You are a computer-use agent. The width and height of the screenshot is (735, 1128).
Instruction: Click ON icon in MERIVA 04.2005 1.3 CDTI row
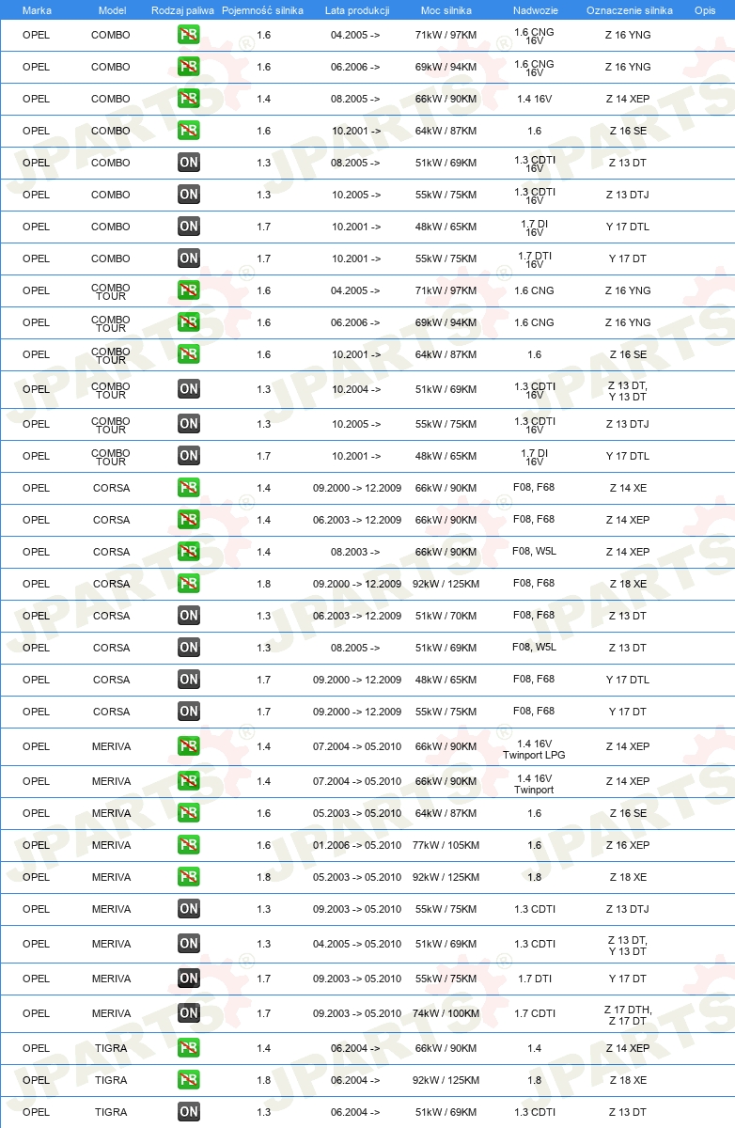188,944
